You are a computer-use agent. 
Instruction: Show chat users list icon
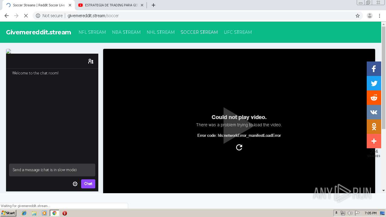(x=91, y=61)
